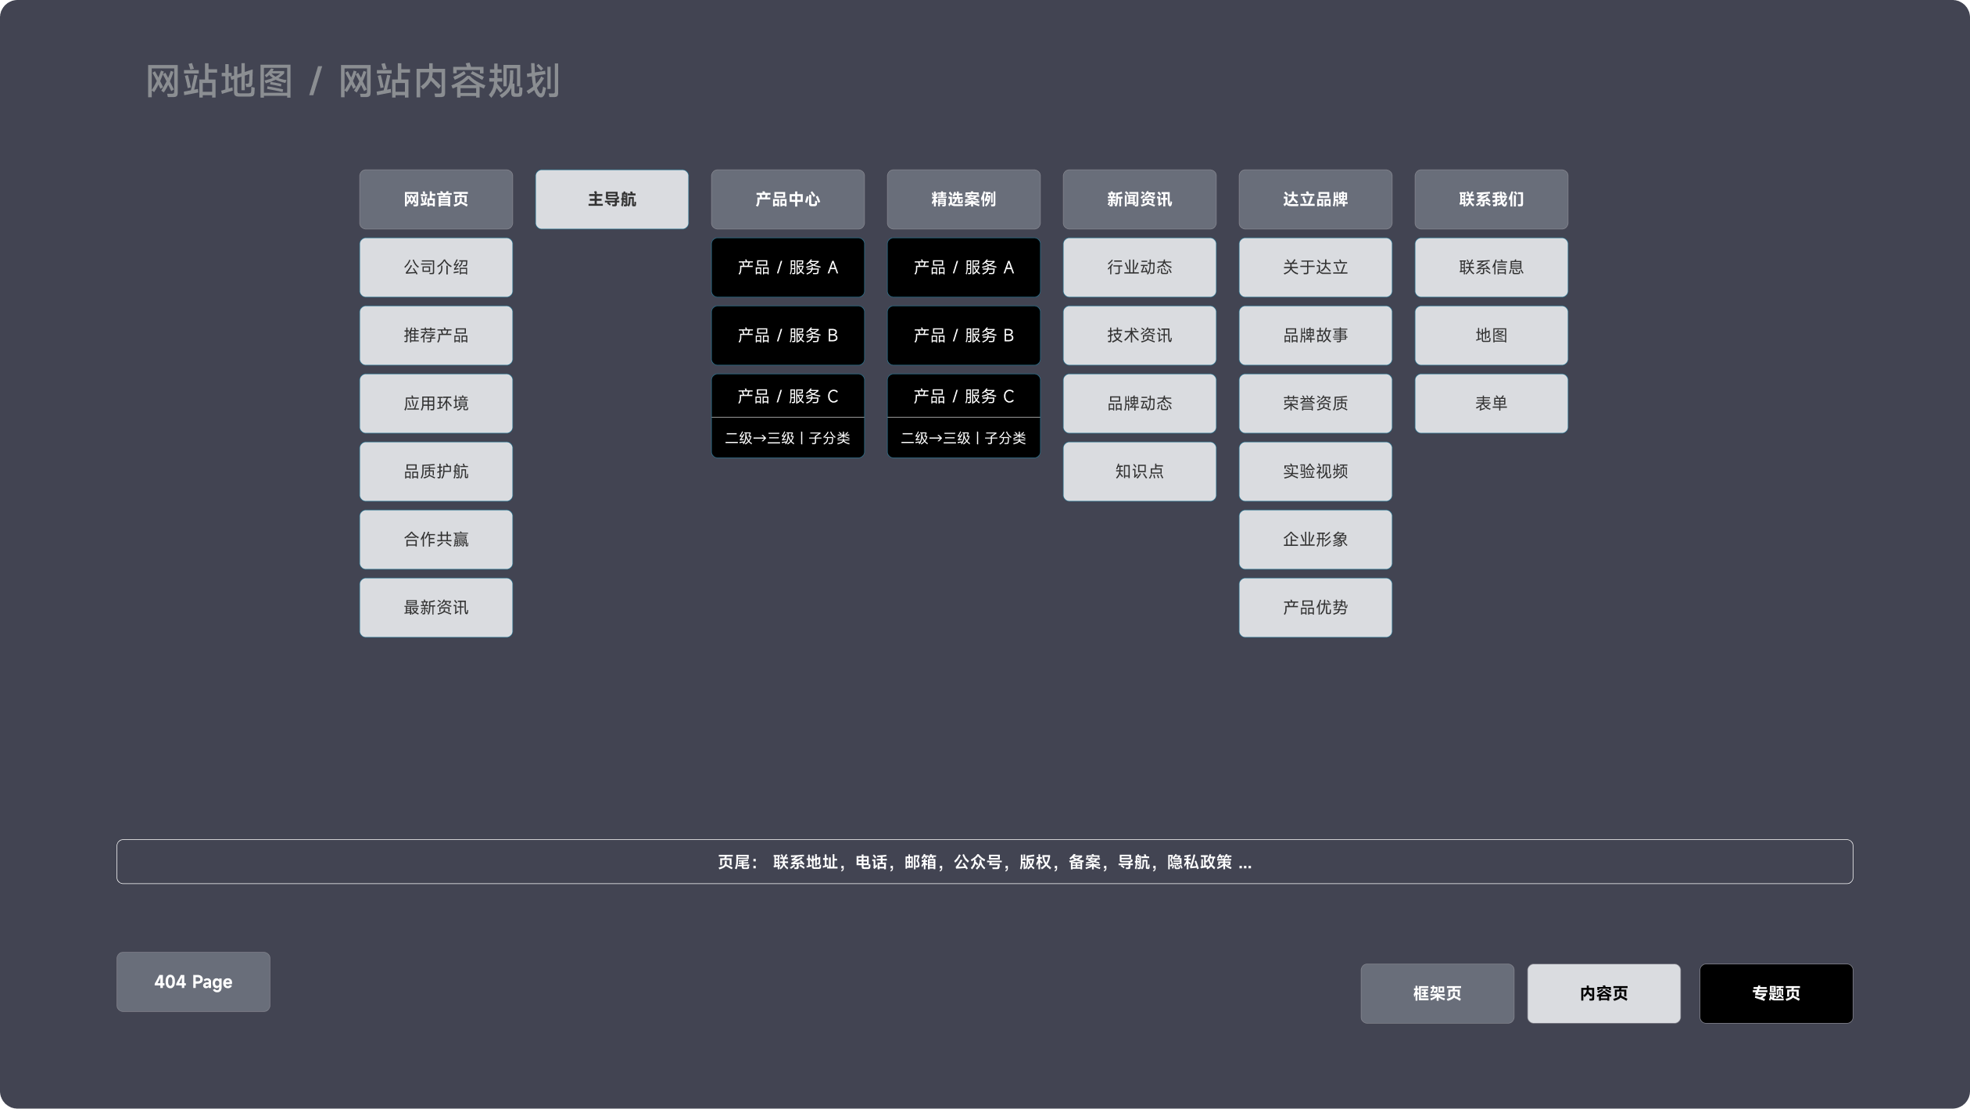1970x1109 pixels.
Task: Open the 404 Page box
Action: click(193, 982)
